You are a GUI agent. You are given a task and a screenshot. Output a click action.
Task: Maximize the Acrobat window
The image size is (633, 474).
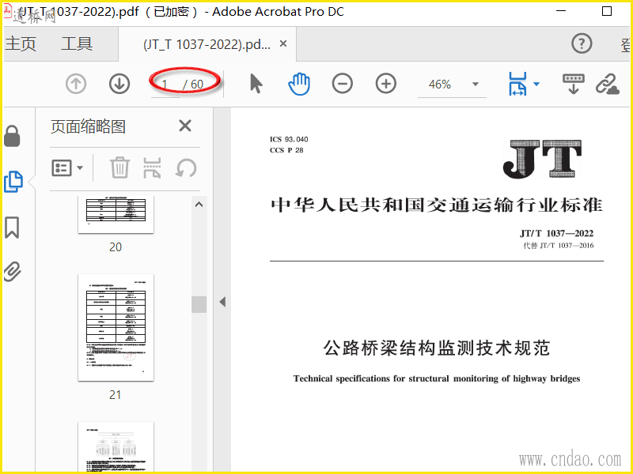tap(607, 11)
